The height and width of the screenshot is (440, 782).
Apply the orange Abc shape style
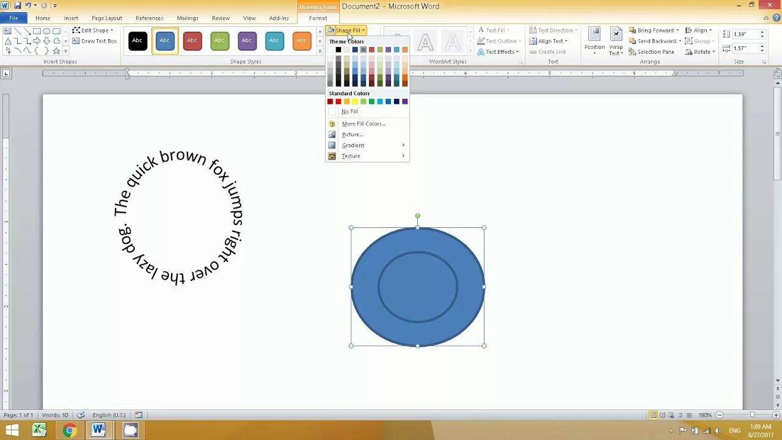[302, 40]
